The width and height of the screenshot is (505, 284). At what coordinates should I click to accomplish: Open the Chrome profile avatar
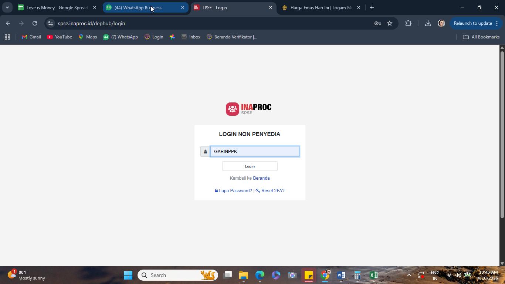[441, 23]
